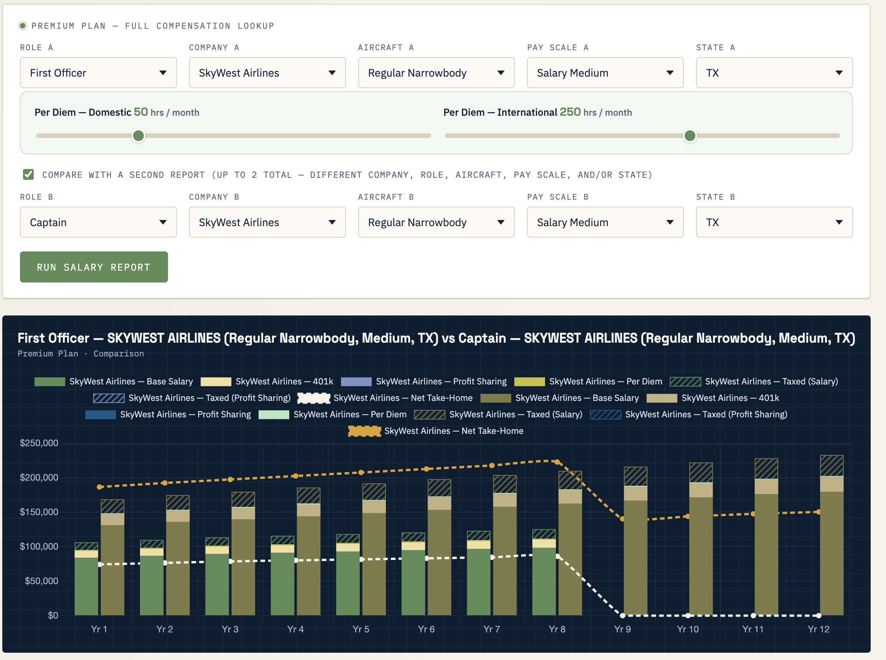Image resolution: width=886 pixels, height=660 pixels.
Task: Open the Company A dropdown
Action: pos(267,73)
